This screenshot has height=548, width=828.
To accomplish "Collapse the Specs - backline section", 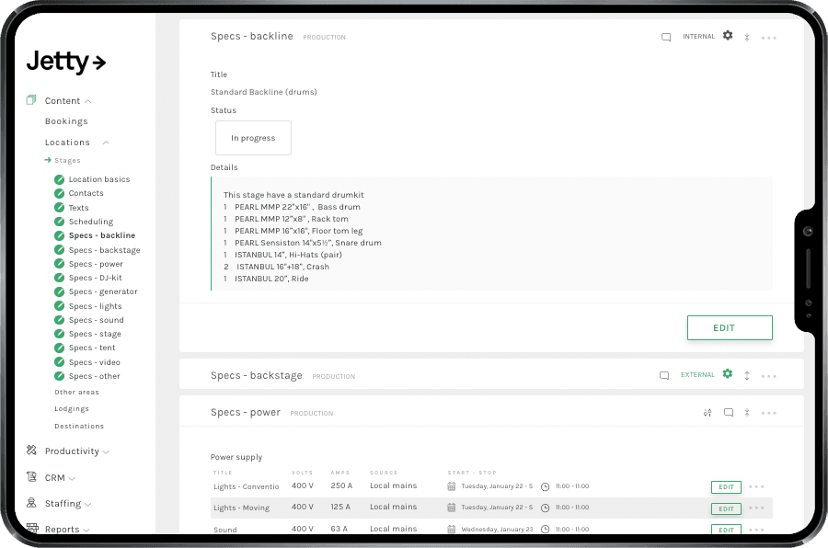I will coord(747,38).
